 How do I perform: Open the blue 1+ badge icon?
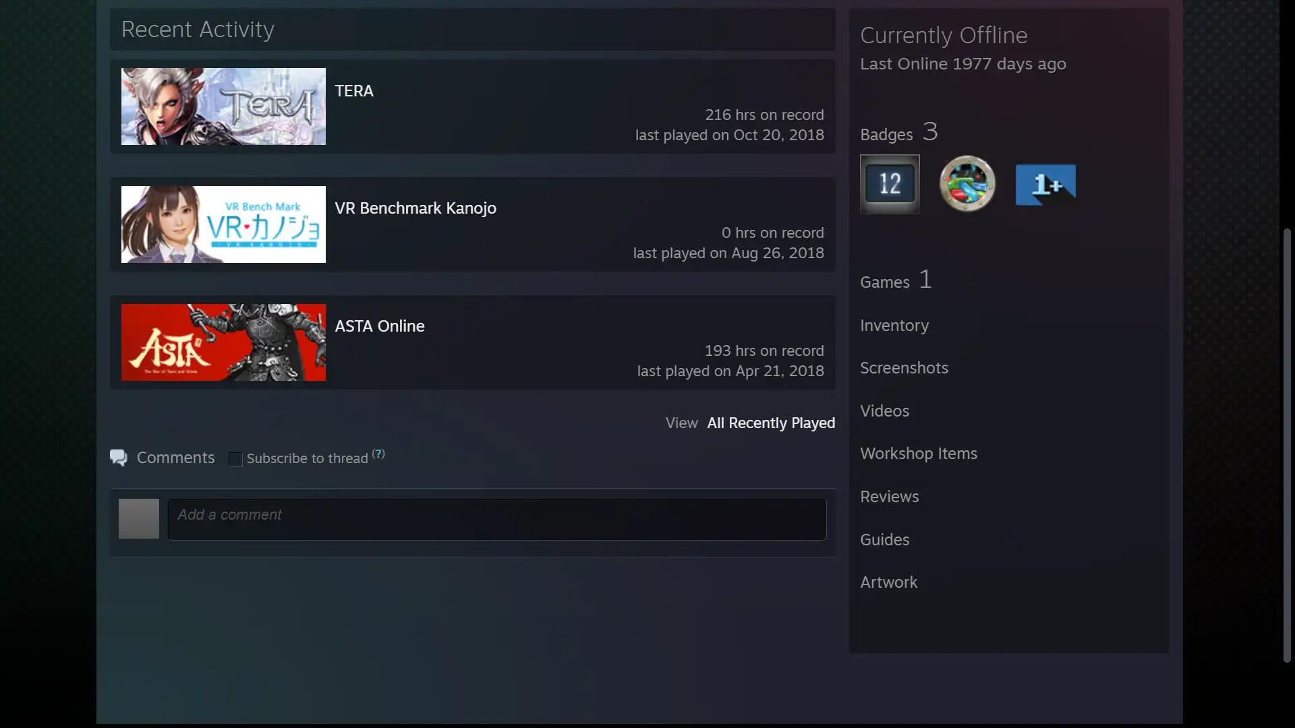click(1045, 184)
